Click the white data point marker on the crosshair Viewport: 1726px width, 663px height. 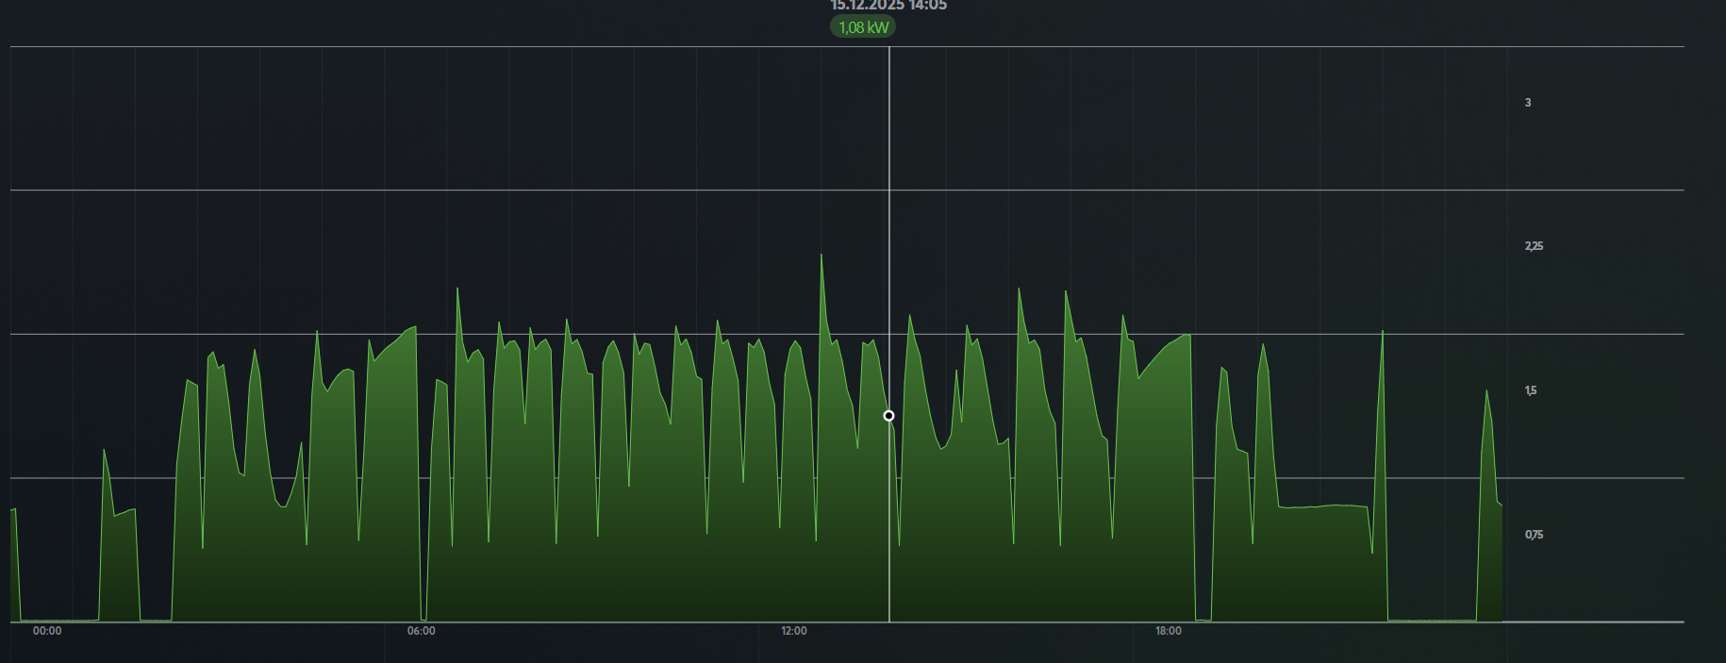pyautogui.click(x=888, y=416)
